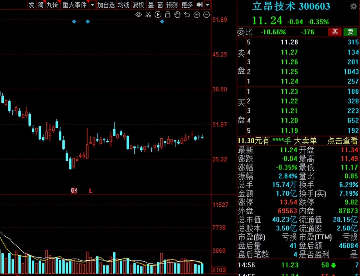Click the 叠 overlay button
The width and height of the screenshot is (360, 276).
coord(151,5)
